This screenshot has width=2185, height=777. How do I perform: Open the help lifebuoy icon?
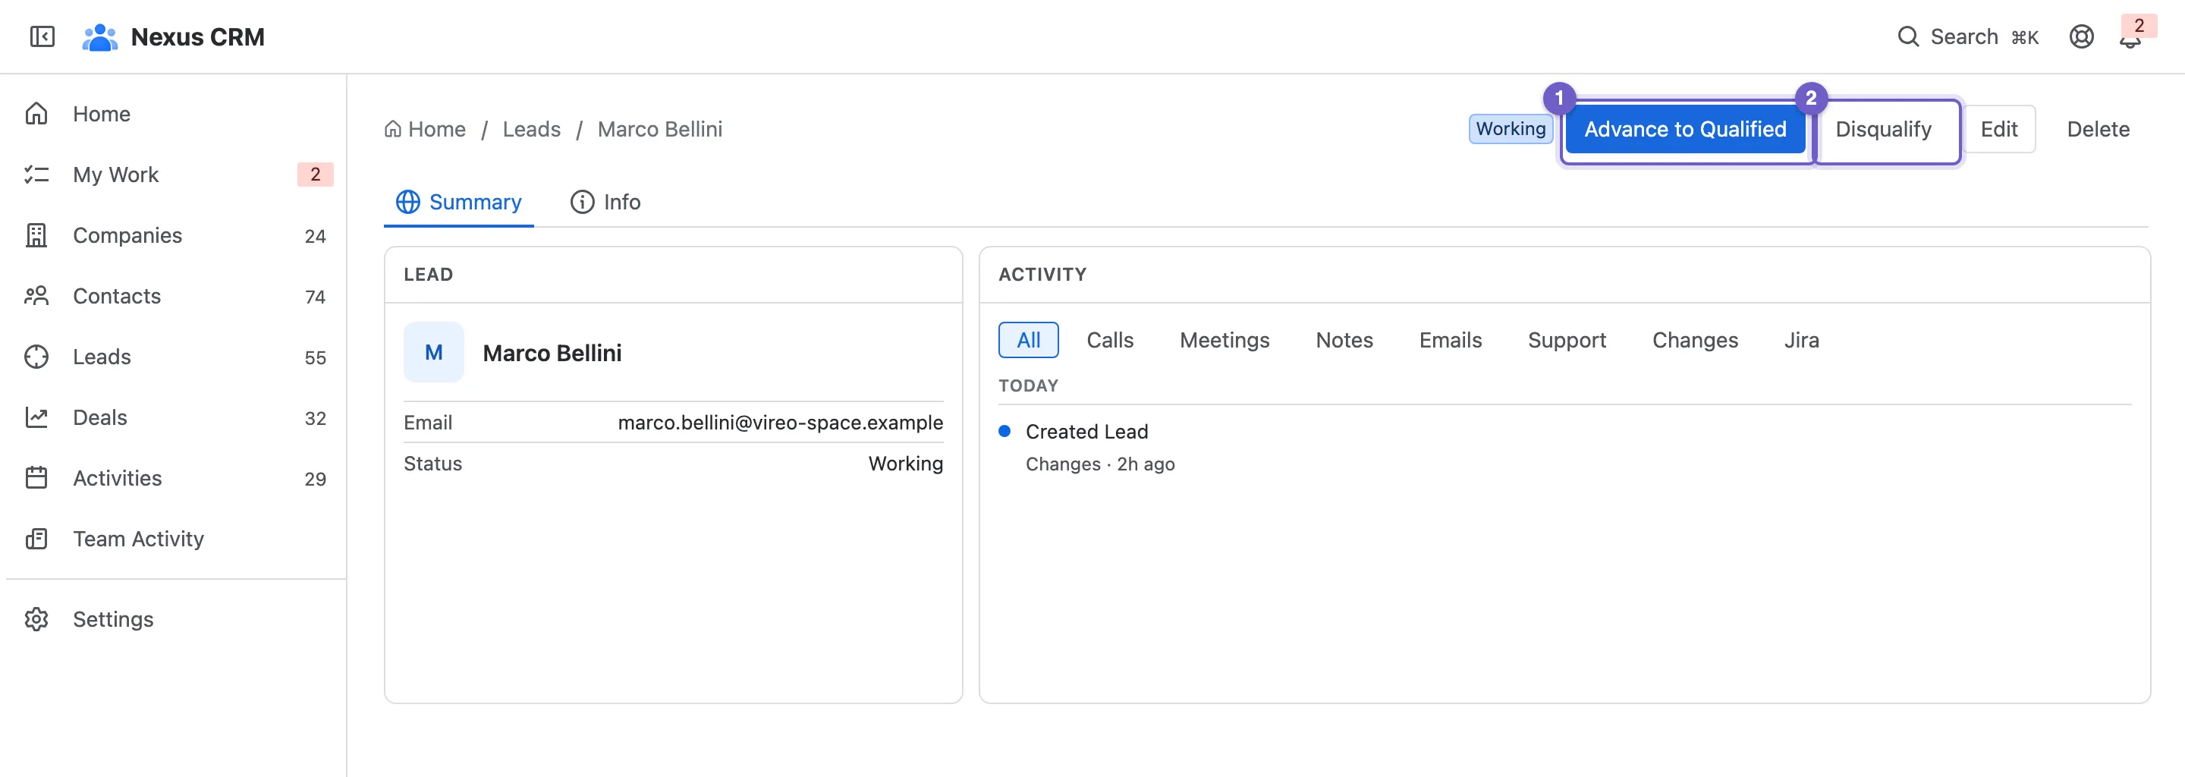coord(2080,36)
